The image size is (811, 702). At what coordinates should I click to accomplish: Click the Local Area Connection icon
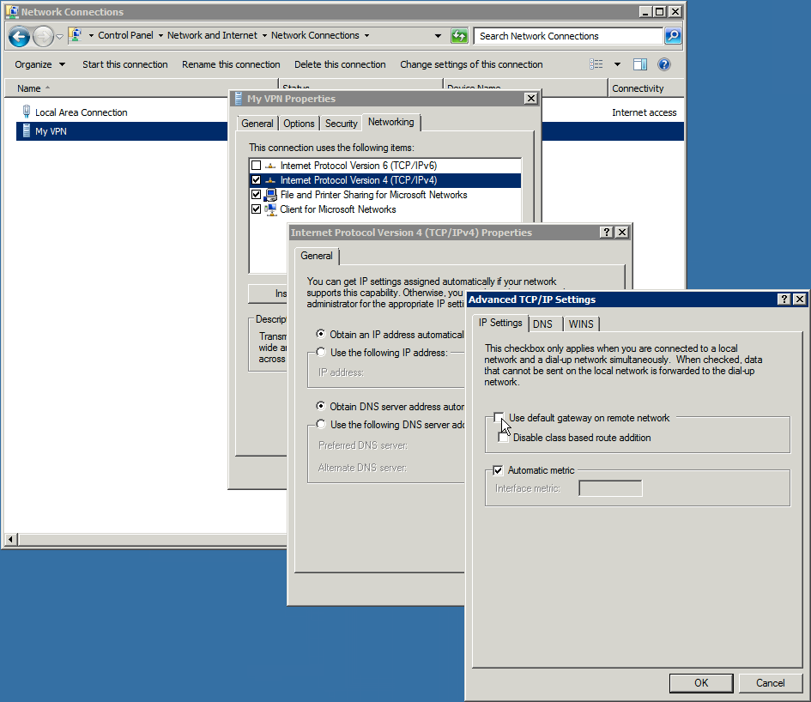(x=26, y=112)
